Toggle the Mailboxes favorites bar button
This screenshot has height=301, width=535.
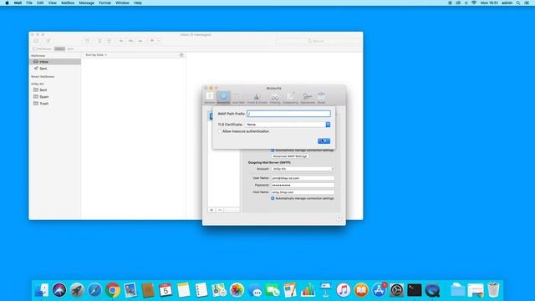pyautogui.click(x=43, y=48)
